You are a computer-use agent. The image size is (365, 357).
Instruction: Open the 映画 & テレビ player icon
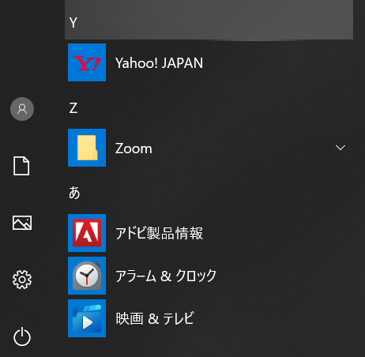click(x=87, y=318)
